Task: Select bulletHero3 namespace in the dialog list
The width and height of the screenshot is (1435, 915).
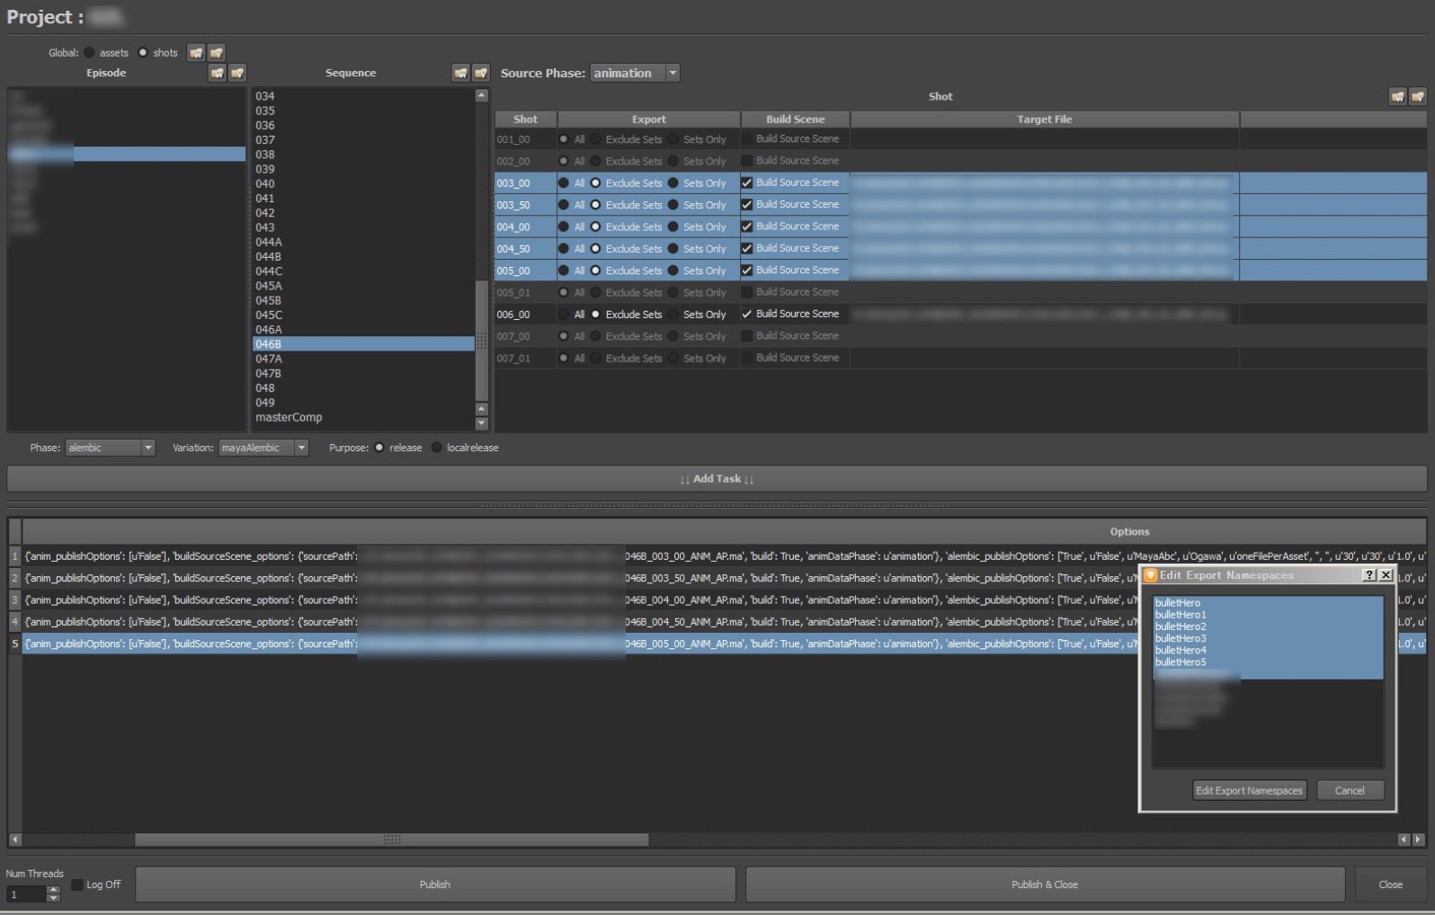Action: pos(1268,638)
